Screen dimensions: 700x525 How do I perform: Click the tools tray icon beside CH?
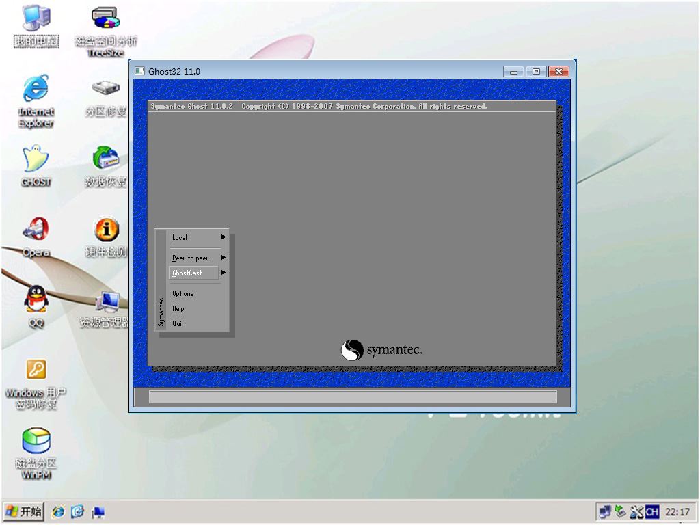(x=636, y=511)
